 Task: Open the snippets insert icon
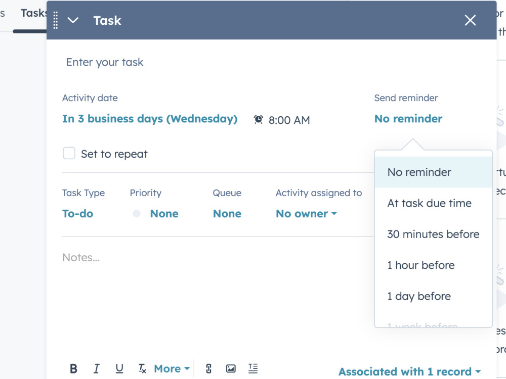[253, 368]
